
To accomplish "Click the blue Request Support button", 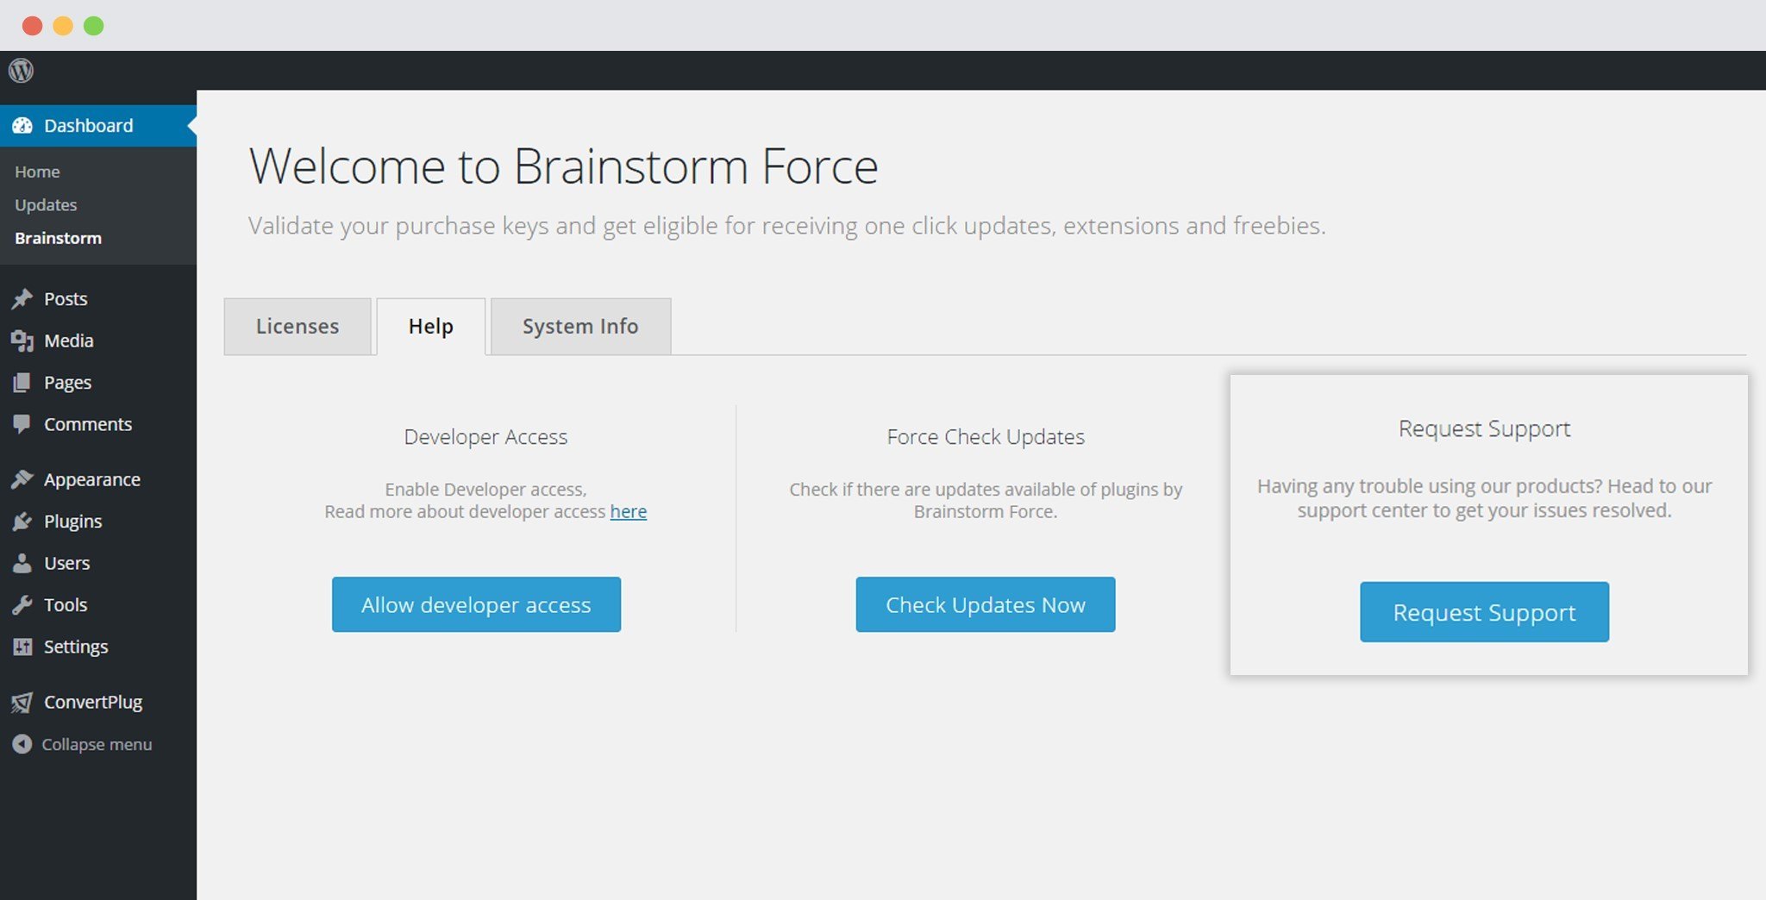I will [x=1484, y=612].
